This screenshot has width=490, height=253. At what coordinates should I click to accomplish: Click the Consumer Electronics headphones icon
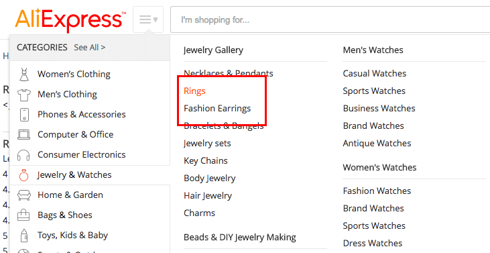tap(23, 155)
